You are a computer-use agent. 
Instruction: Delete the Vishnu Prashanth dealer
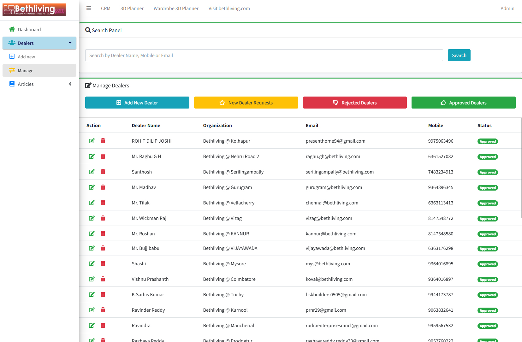click(x=103, y=279)
